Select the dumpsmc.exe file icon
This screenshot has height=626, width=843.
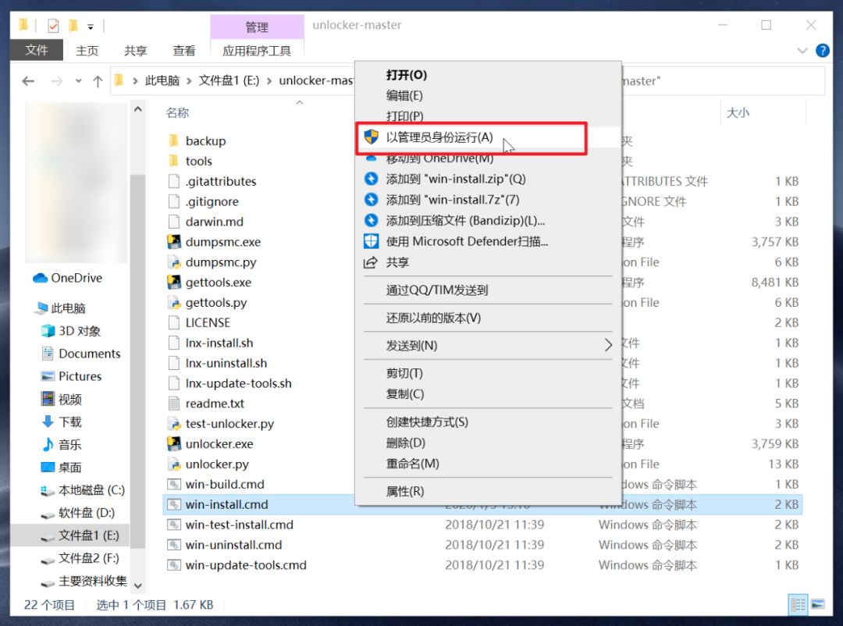point(173,241)
